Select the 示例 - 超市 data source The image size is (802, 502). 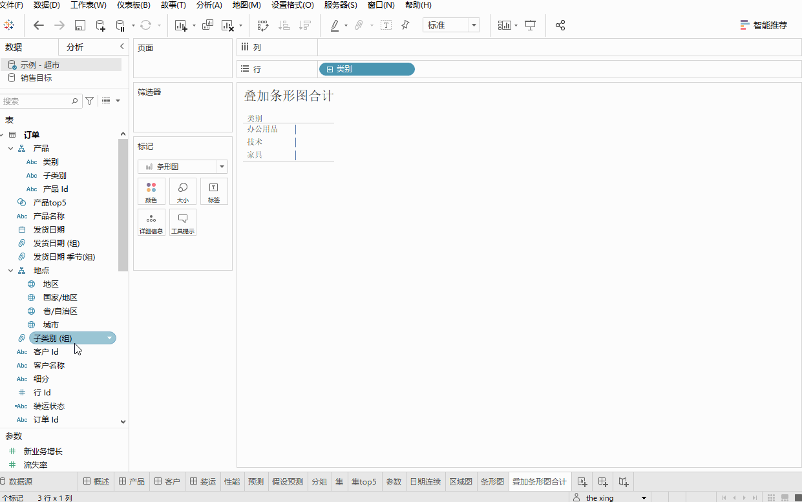coord(61,65)
